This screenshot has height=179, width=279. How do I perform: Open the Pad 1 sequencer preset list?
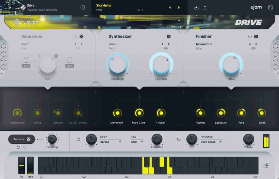[25, 44]
